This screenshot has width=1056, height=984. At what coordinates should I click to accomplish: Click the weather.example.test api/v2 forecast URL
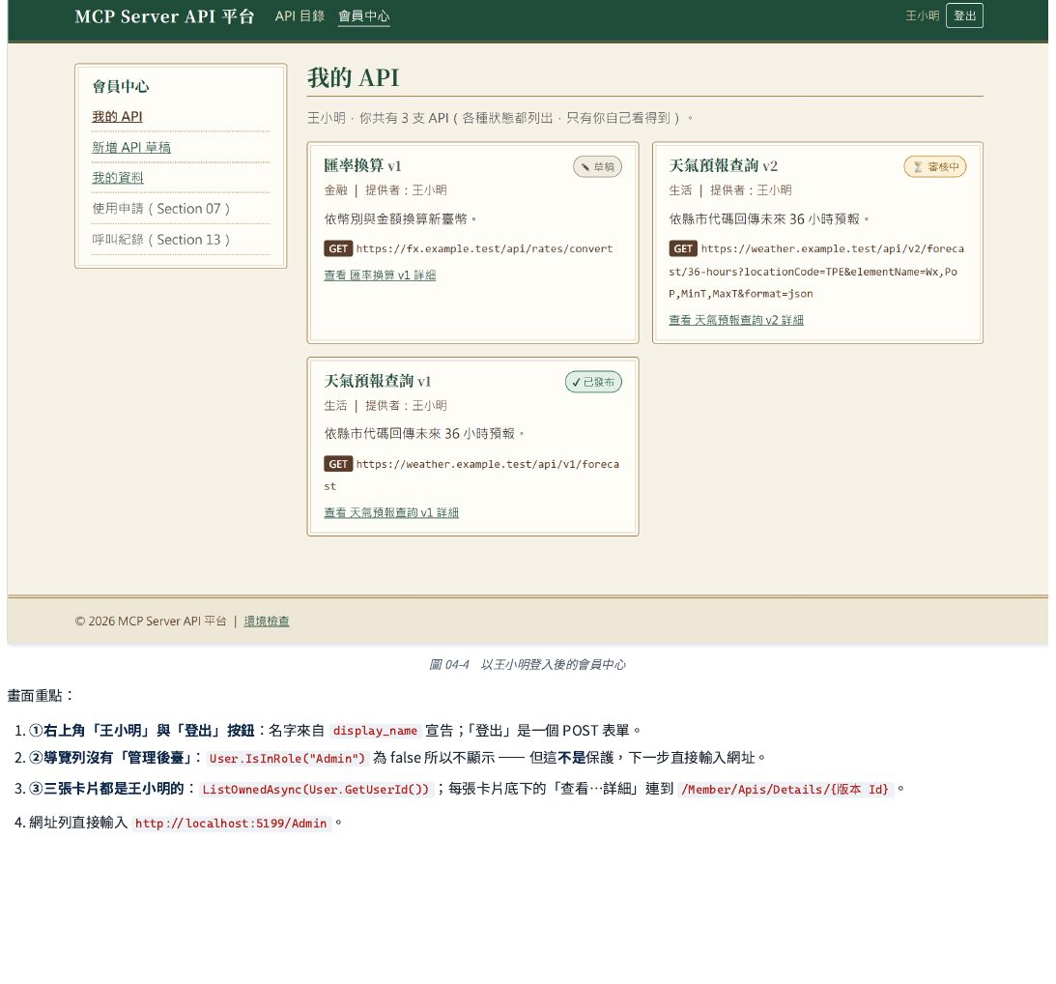point(816,271)
